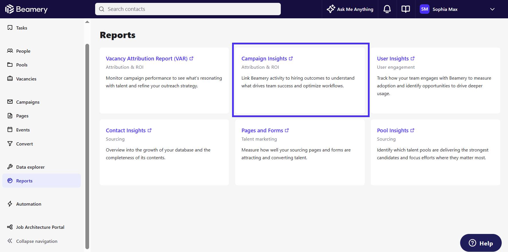The image size is (508, 252).
Task: Click external link icon beside Pool Insights
Action: (x=412, y=130)
